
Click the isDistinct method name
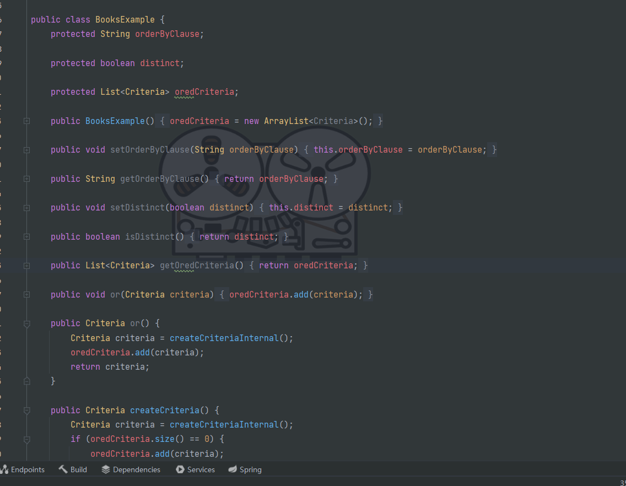[x=150, y=237]
